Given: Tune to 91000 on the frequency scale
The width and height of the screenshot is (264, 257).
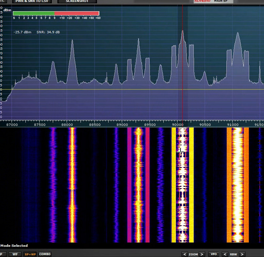Looking at the screenshot, I should click(233, 125).
